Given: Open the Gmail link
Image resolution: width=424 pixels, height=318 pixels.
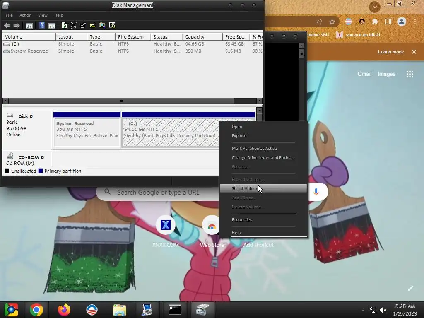Looking at the screenshot, I should (x=364, y=74).
